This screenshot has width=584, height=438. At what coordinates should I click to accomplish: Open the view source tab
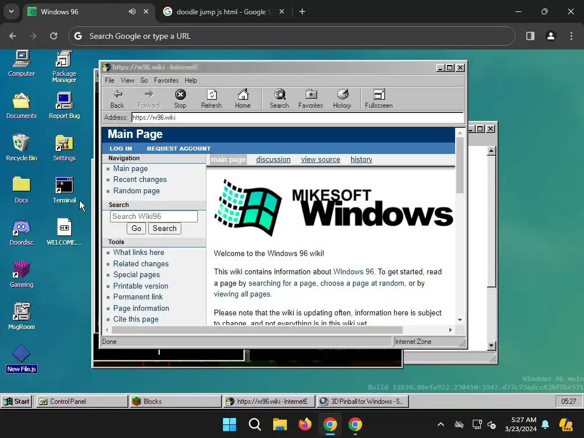click(321, 160)
